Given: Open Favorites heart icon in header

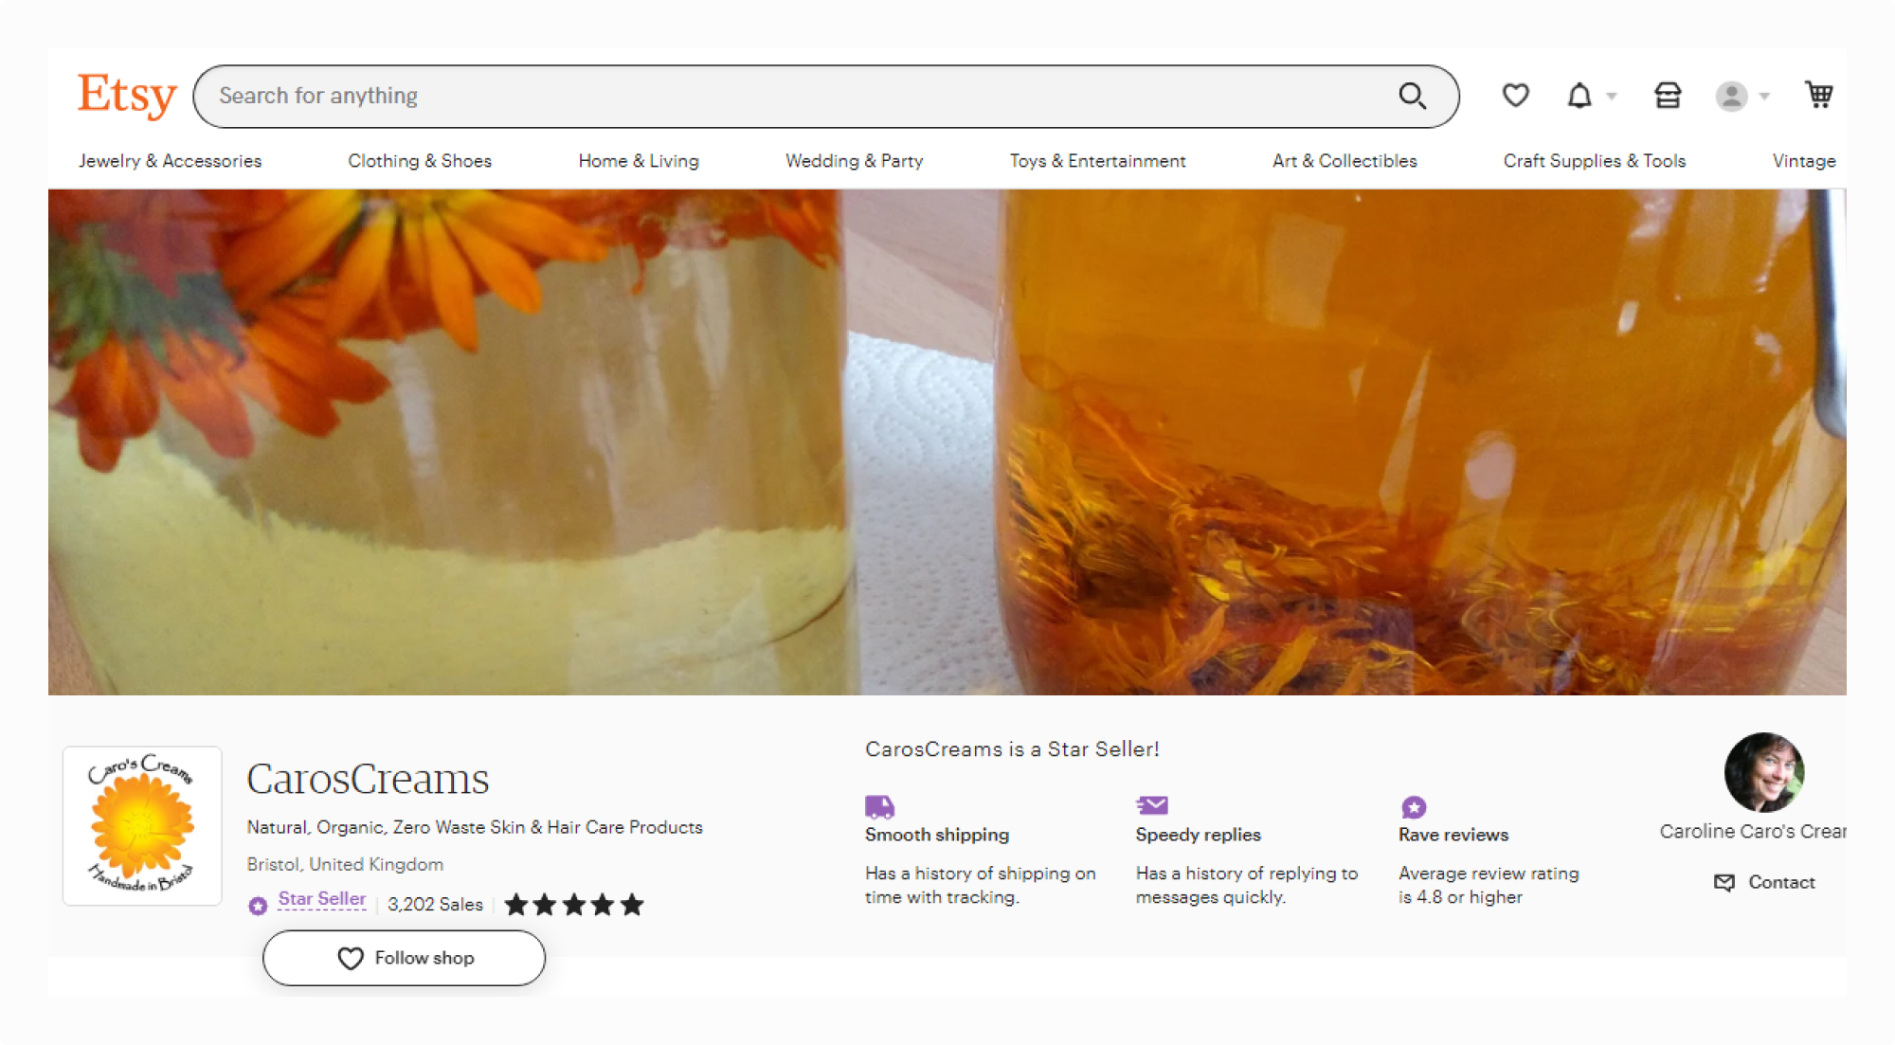Looking at the screenshot, I should pyautogui.click(x=1515, y=95).
